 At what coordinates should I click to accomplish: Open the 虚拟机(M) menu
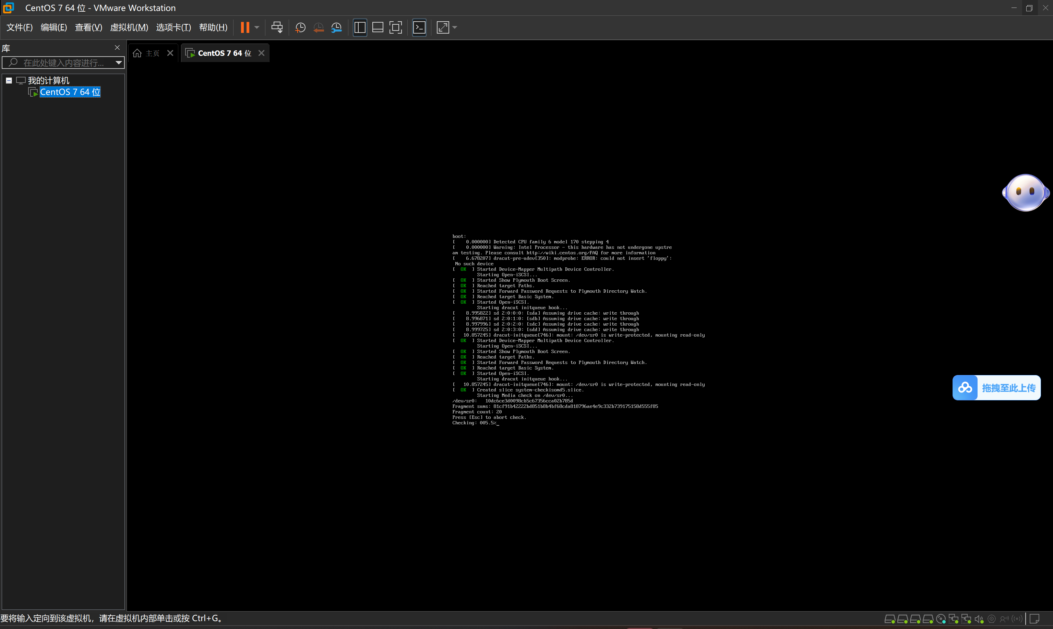(129, 27)
